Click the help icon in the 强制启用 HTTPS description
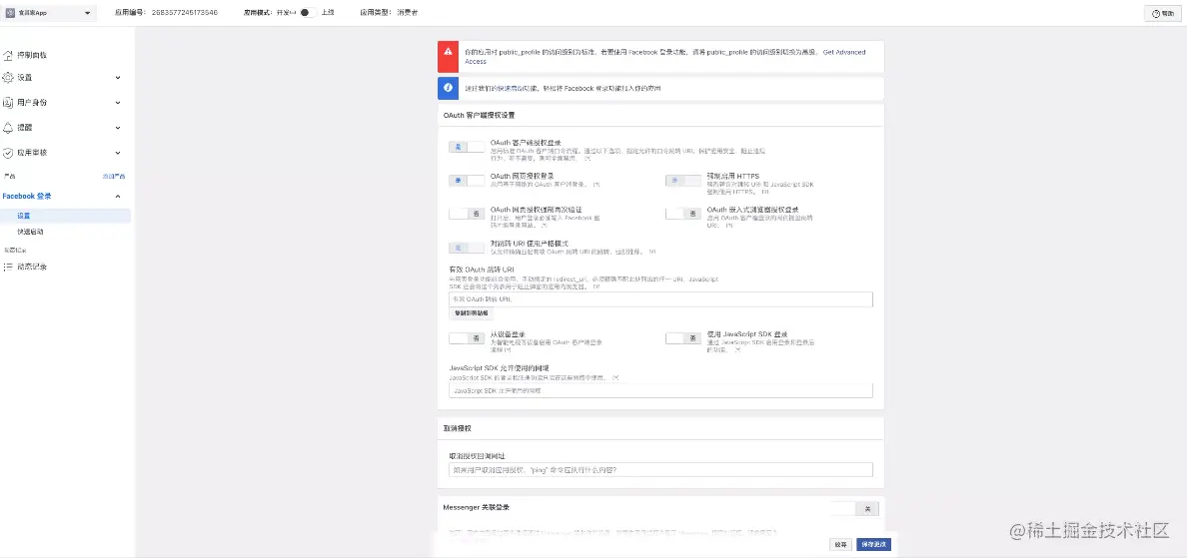This screenshot has width=1187, height=558. point(765,192)
